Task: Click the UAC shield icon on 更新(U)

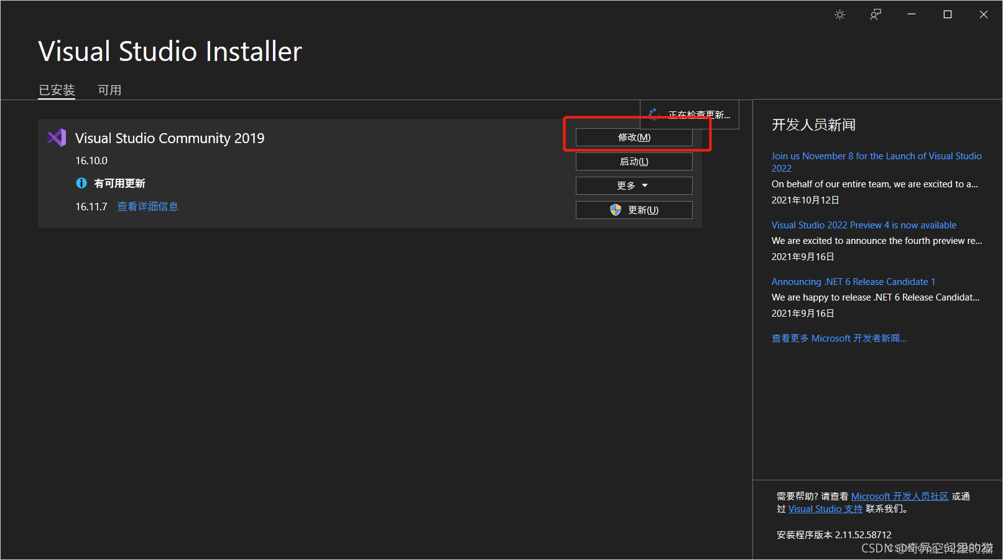Action: pyautogui.click(x=615, y=210)
